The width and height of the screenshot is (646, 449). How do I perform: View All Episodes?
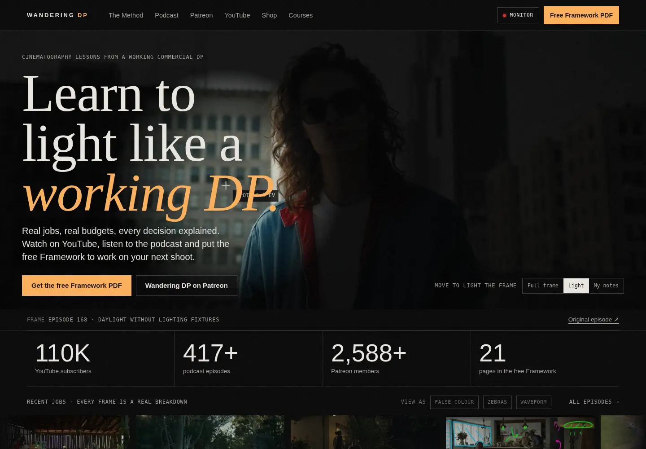[594, 402]
